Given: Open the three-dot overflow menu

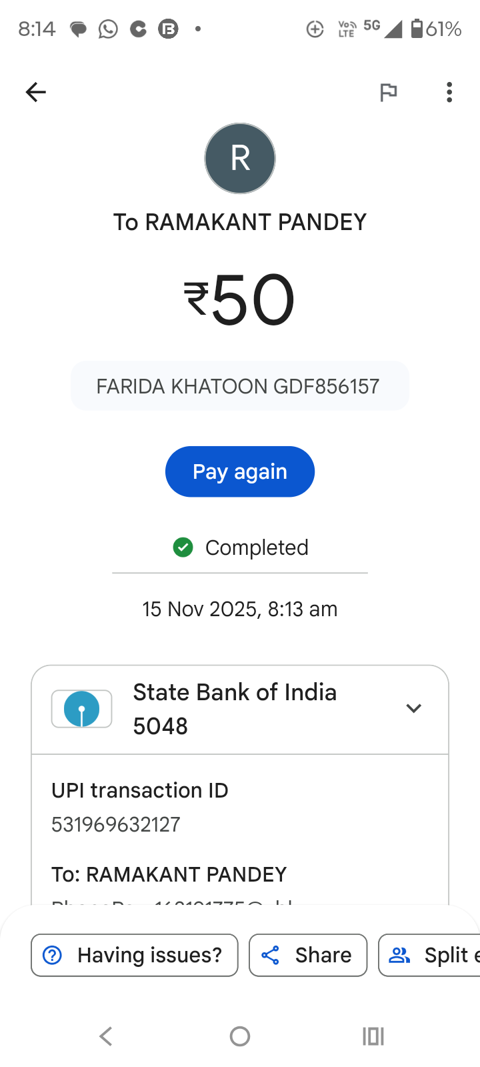Looking at the screenshot, I should pos(449,92).
